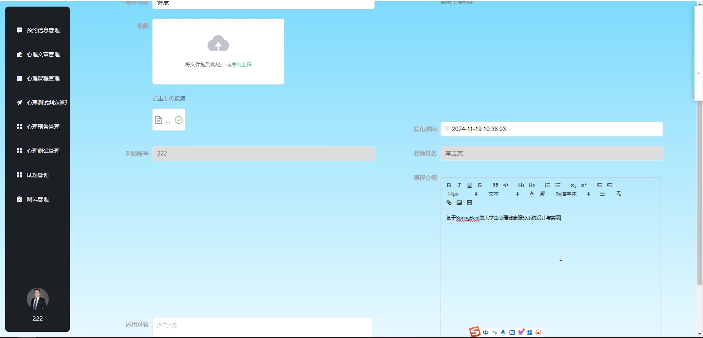Viewport: 703px width, 338px height.
Task: Insert a hyperlink in the editor
Action: pos(449,203)
